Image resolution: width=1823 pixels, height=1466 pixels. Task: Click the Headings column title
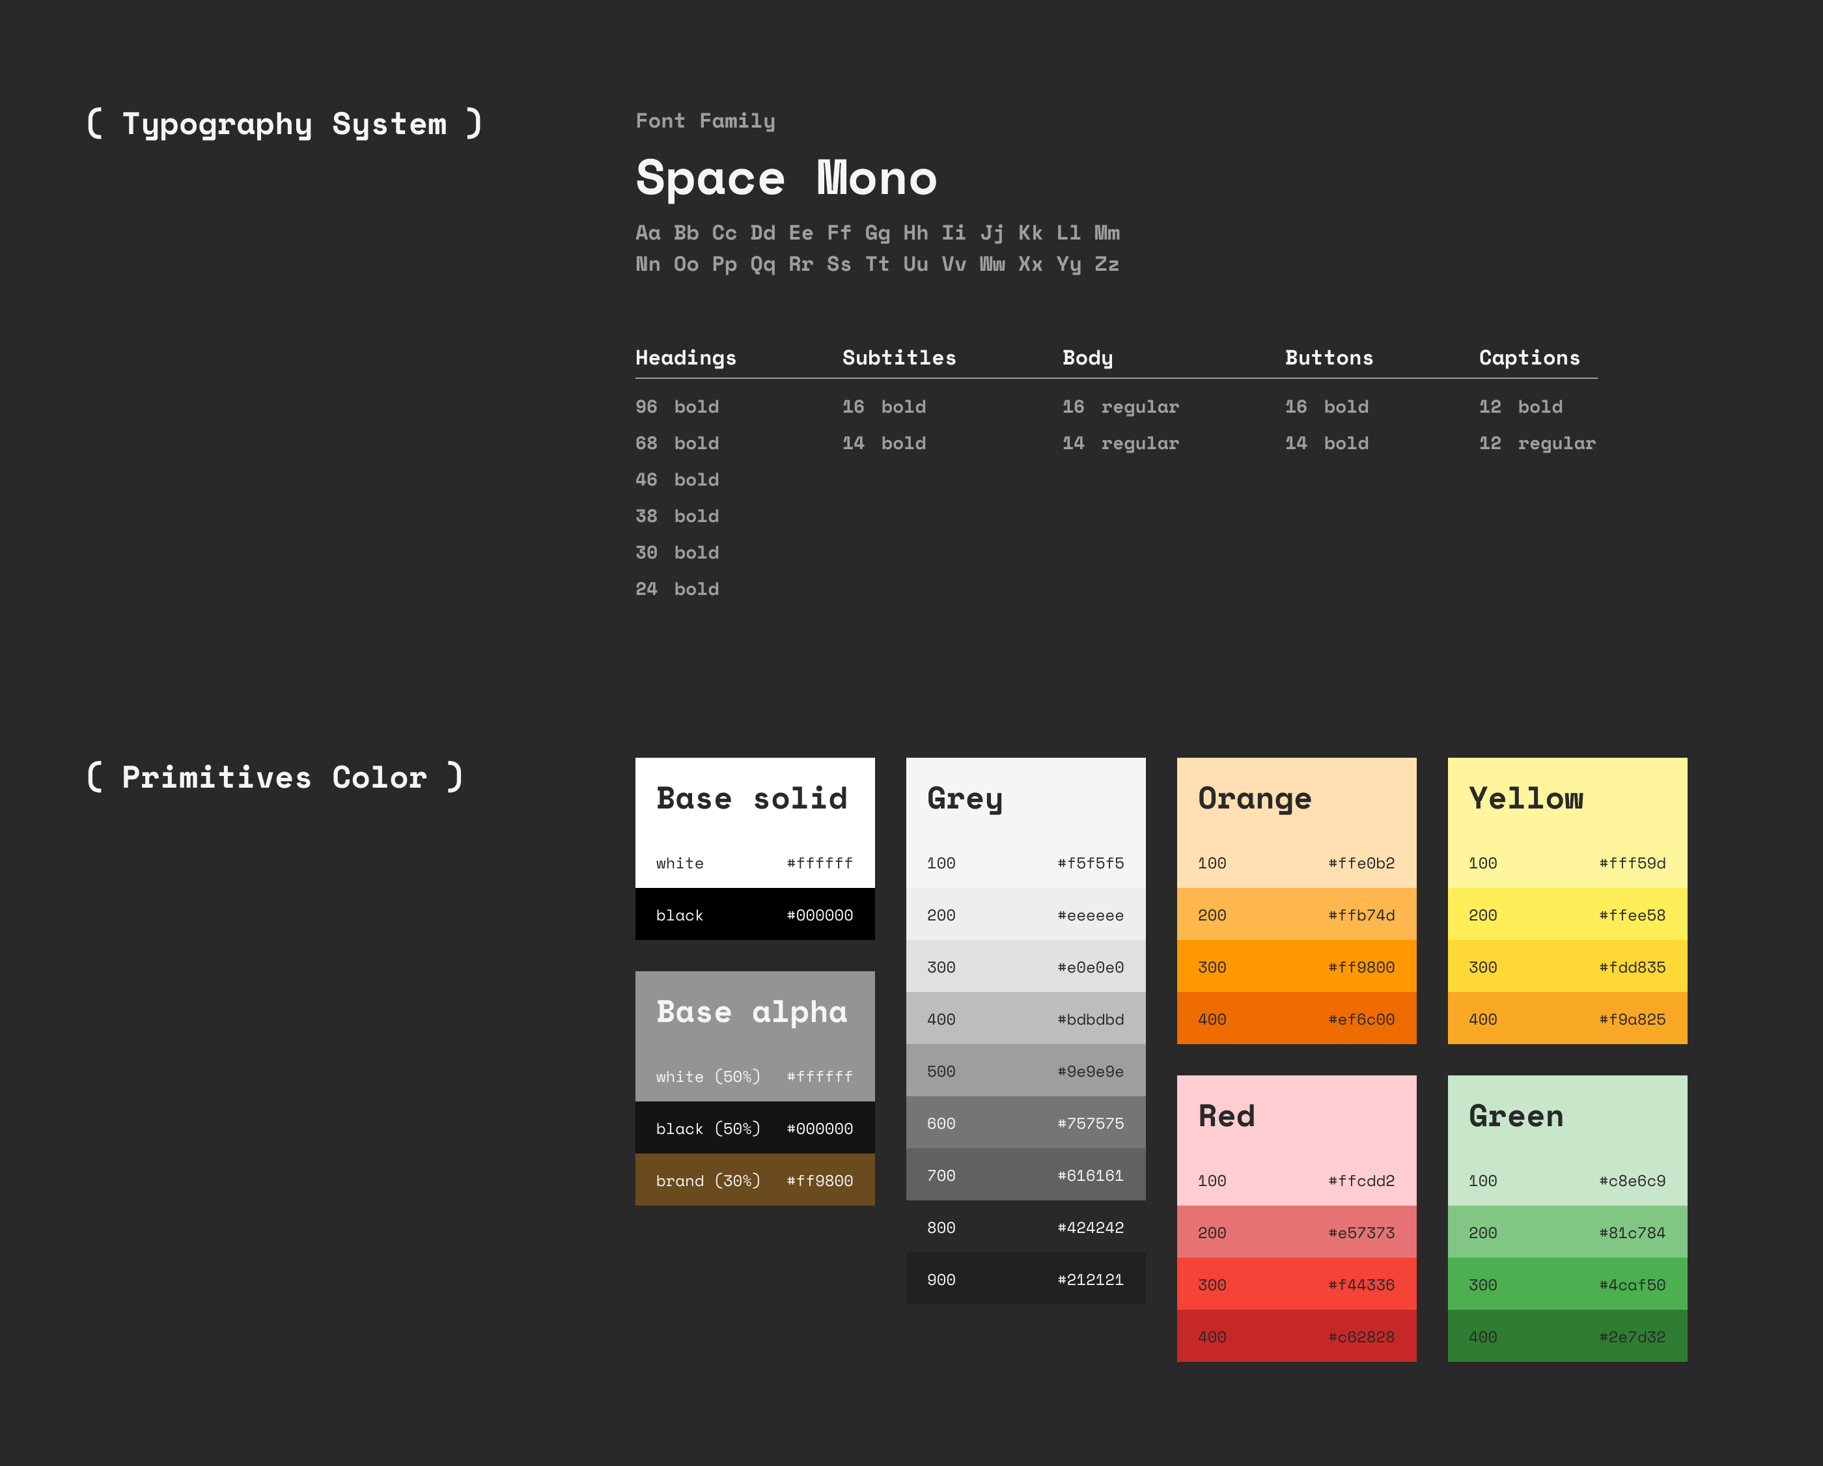click(685, 357)
